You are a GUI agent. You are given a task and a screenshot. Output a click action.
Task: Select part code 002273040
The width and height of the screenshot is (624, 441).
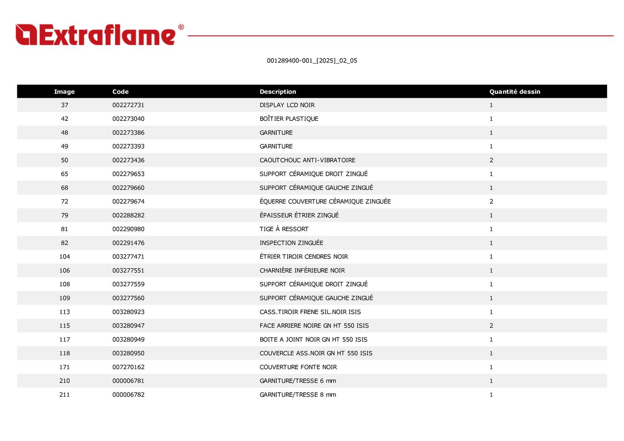coord(128,119)
